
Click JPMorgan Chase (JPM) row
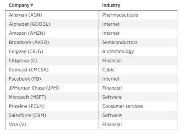(91, 88)
